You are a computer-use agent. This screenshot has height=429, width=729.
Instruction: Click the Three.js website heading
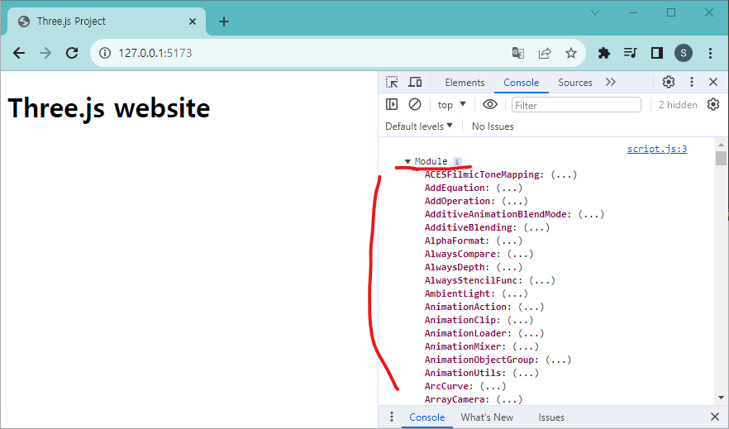[109, 108]
